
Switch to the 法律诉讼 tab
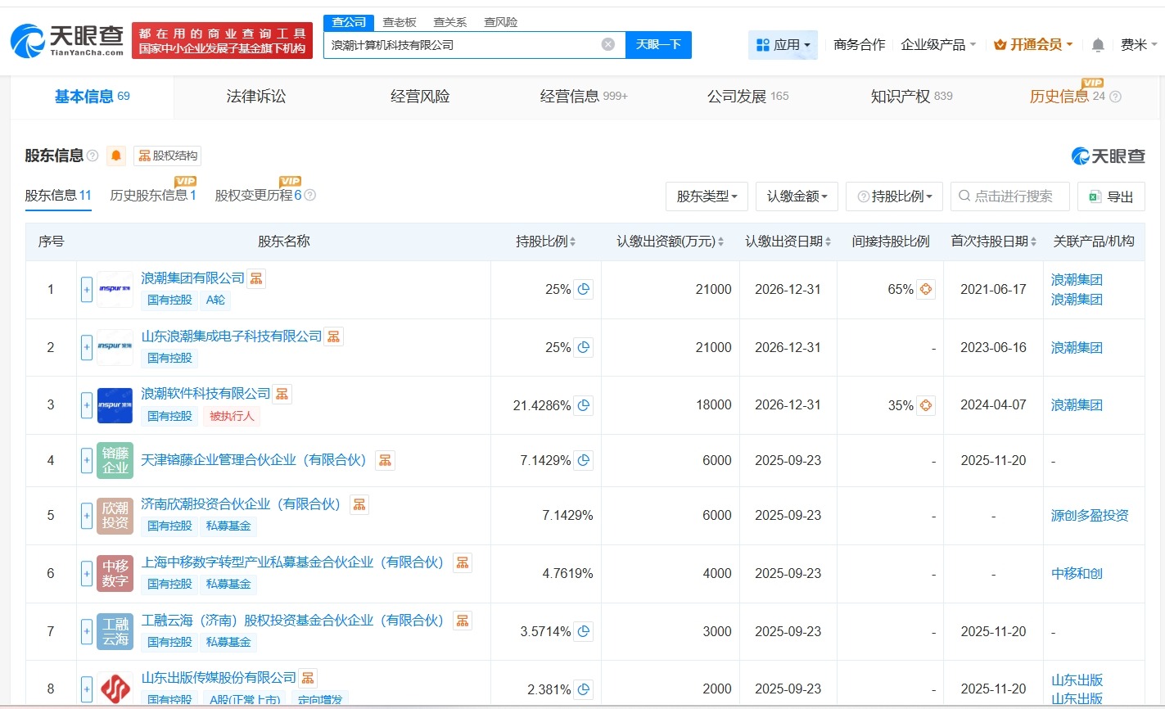(255, 96)
